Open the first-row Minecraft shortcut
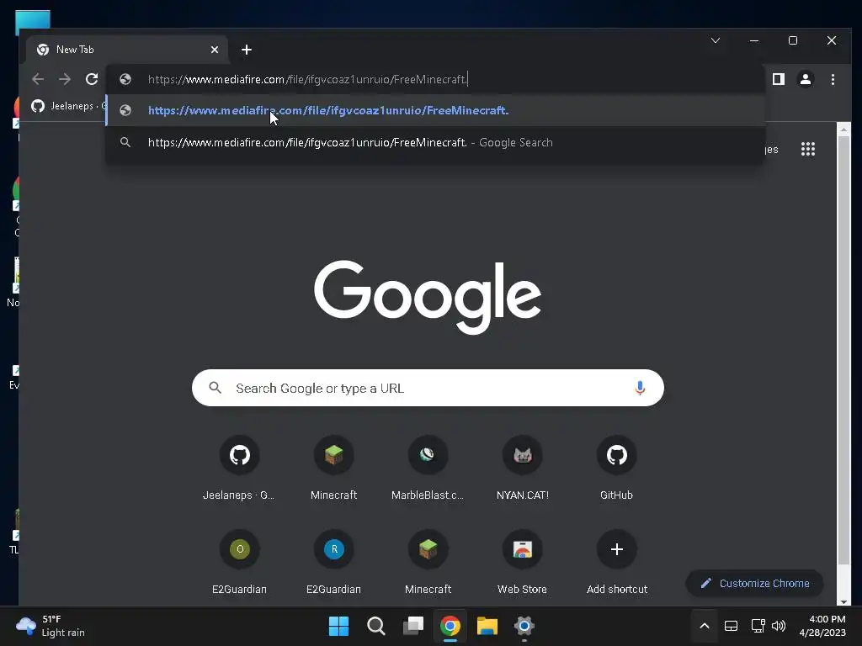Viewport: 862px width, 646px height. coord(333,469)
